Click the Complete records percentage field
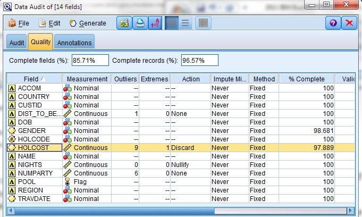This screenshot has width=362, height=217. (x=200, y=61)
